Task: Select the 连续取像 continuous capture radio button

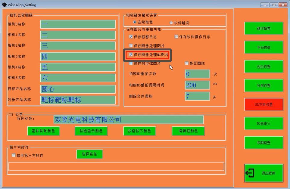Action: 135,22
